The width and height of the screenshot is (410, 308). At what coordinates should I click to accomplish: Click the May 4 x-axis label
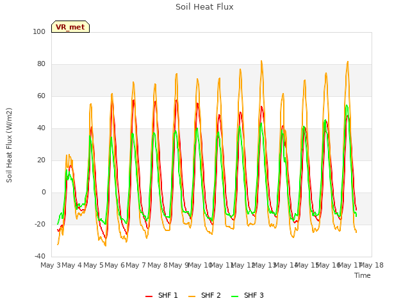72,265
